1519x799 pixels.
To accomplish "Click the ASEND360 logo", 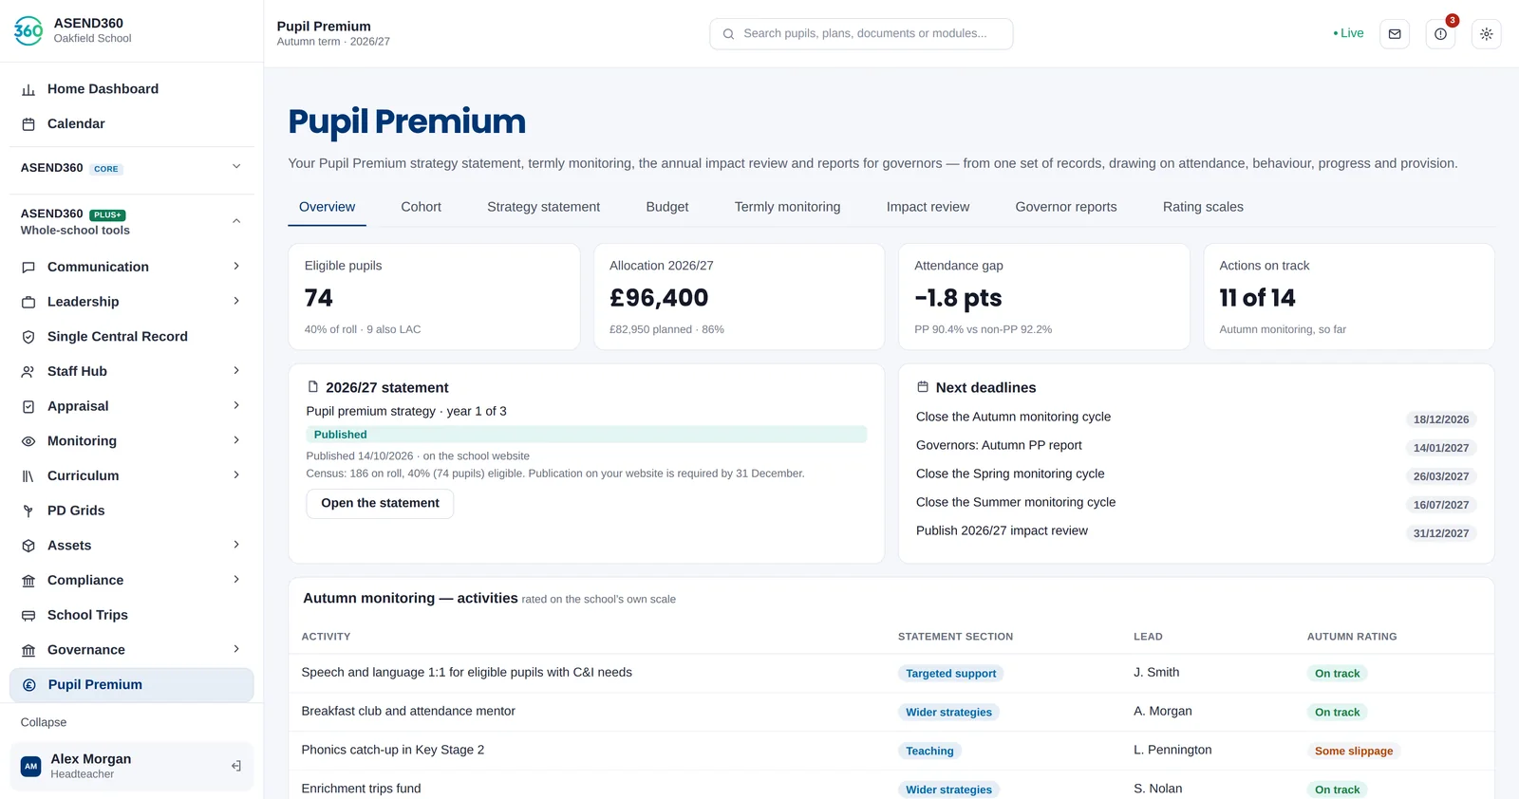I will click(28, 30).
